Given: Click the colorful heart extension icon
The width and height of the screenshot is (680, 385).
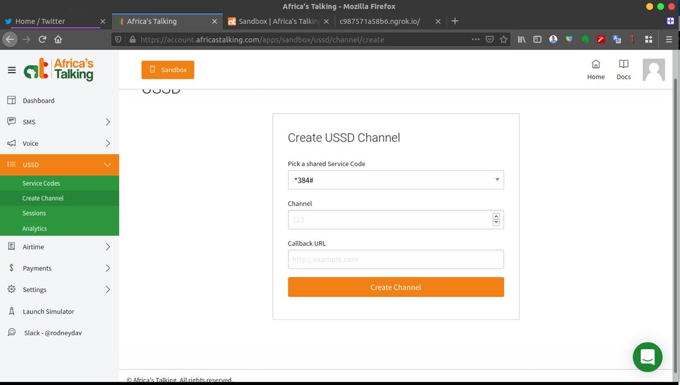Looking at the screenshot, I should tap(569, 39).
